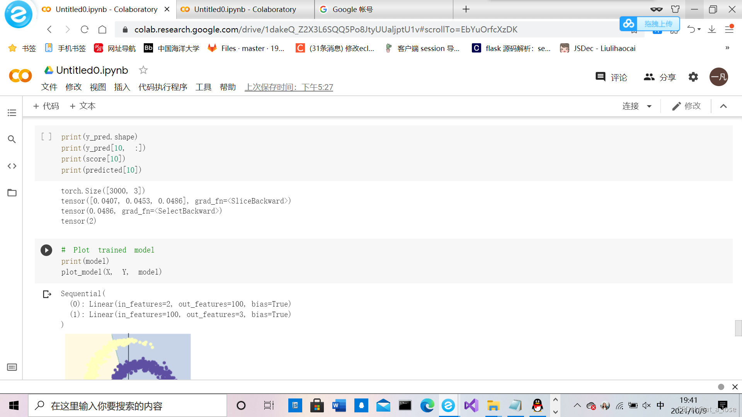742x417 pixels.
Task: Open the comments (评论) icon
Action: (601, 77)
